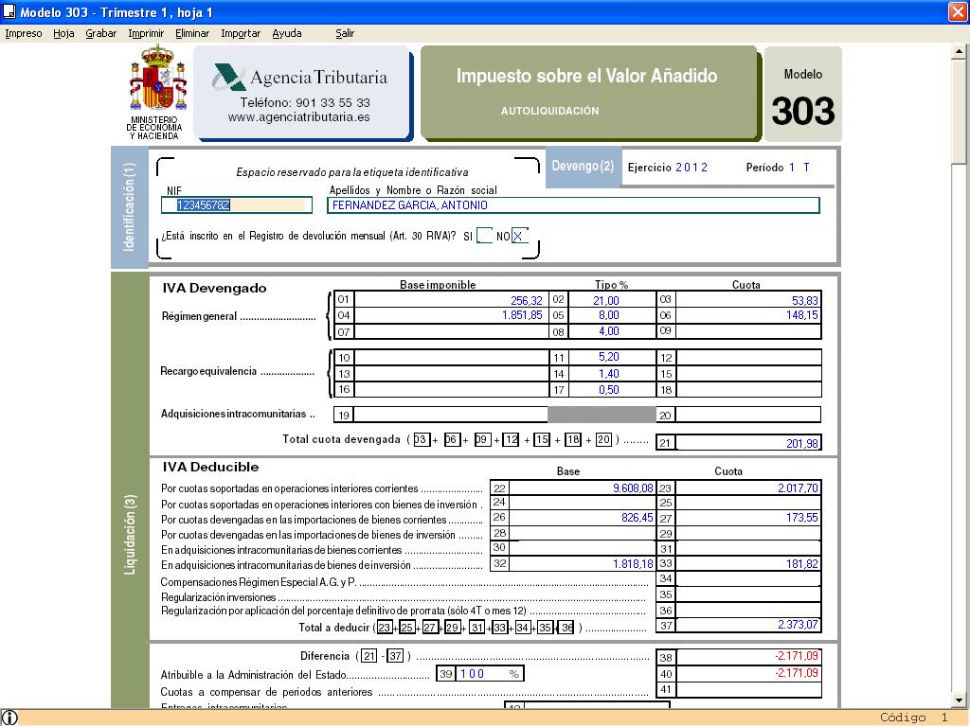This screenshot has width=970, height=727.
Task: Click Diferencia field 38 showing -2.171,09
Action: click(x=748, y=657)
